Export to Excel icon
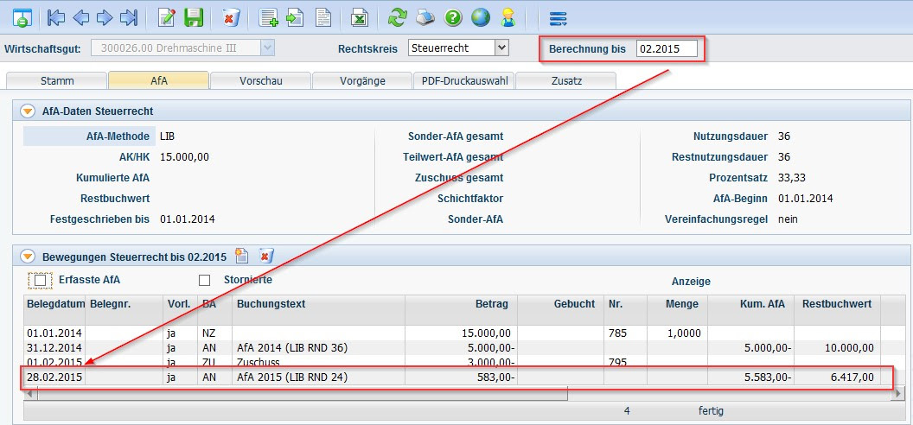This screenshot has height=425, width=913. [360, 18]
